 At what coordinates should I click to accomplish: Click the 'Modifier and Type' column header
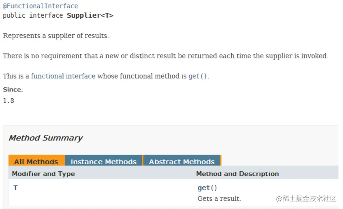[43, 174]
